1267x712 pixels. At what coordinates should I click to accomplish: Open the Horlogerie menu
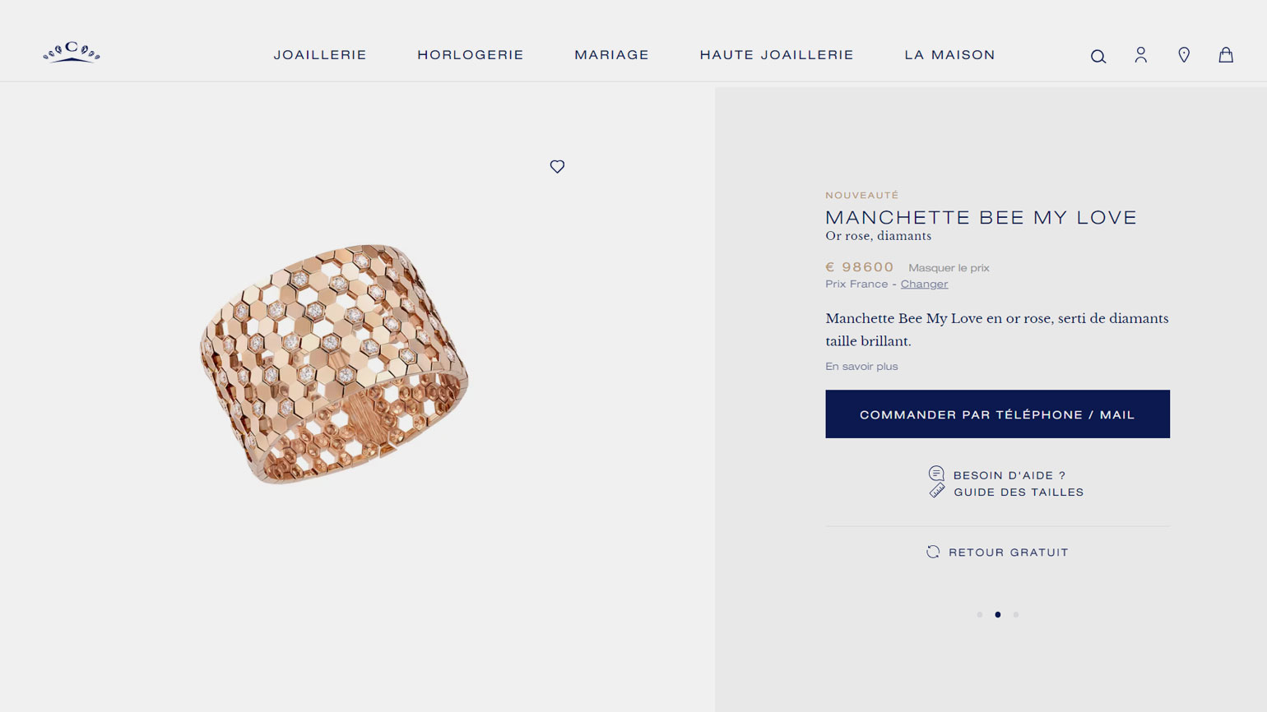(x=471, y=55)
